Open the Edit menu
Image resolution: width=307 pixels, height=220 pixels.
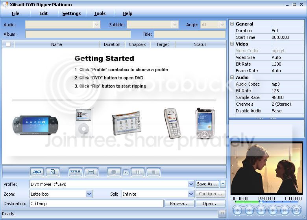(43, 13)
